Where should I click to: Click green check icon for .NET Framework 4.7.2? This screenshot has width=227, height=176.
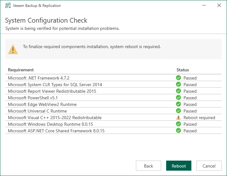coord(178,78)
